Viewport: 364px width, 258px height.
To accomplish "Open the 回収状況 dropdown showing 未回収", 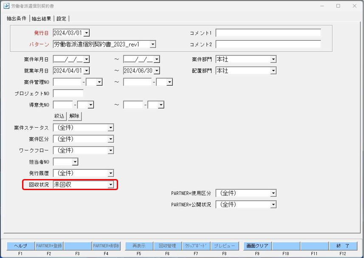I will tap(110, 185).
